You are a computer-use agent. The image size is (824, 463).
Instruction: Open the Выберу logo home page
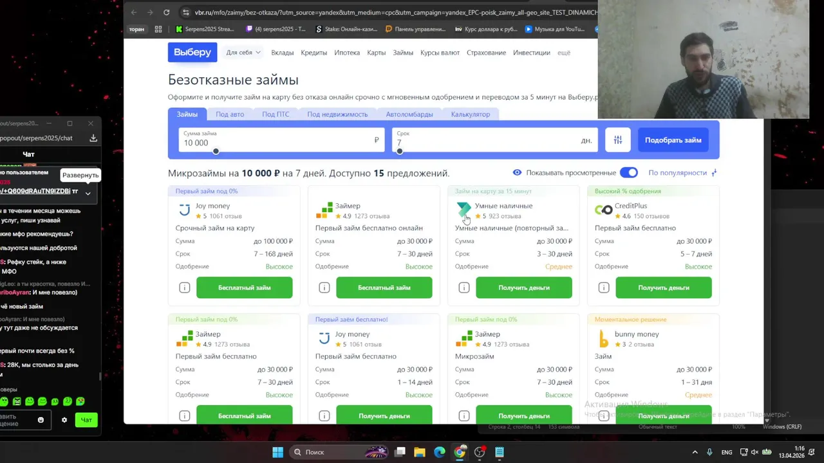tap(192, 52)
